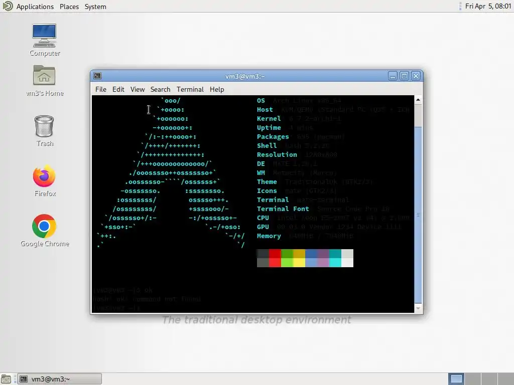Click the show desktop icon in bottom panel

click(6, 379)
